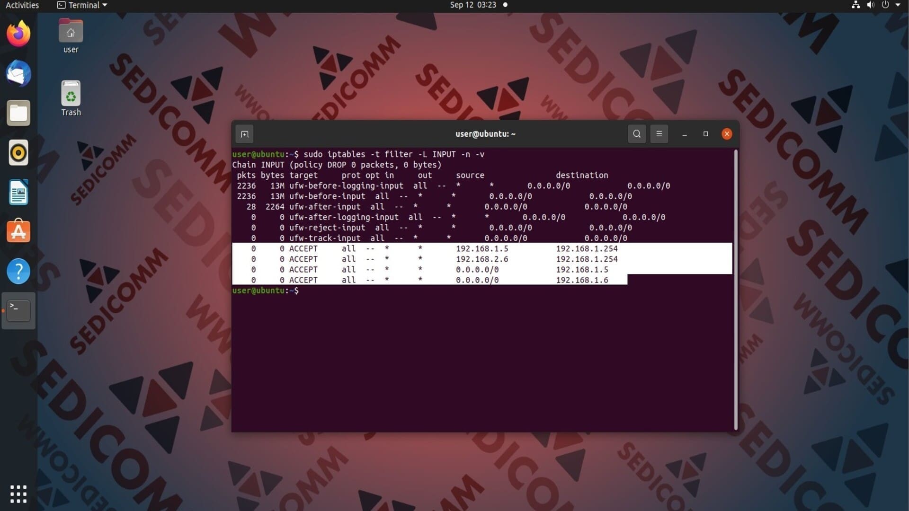The image size is (909, 511).
Task: Click source address 192.168.2.6
Action: pos(482,259)
